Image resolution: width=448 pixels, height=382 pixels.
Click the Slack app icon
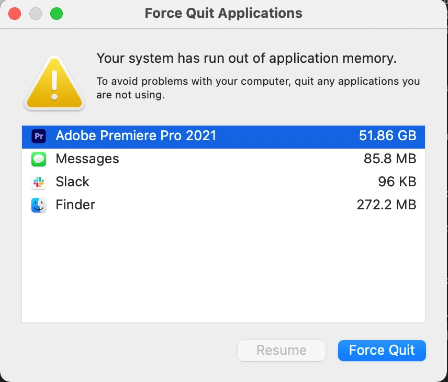click(39, 182)
